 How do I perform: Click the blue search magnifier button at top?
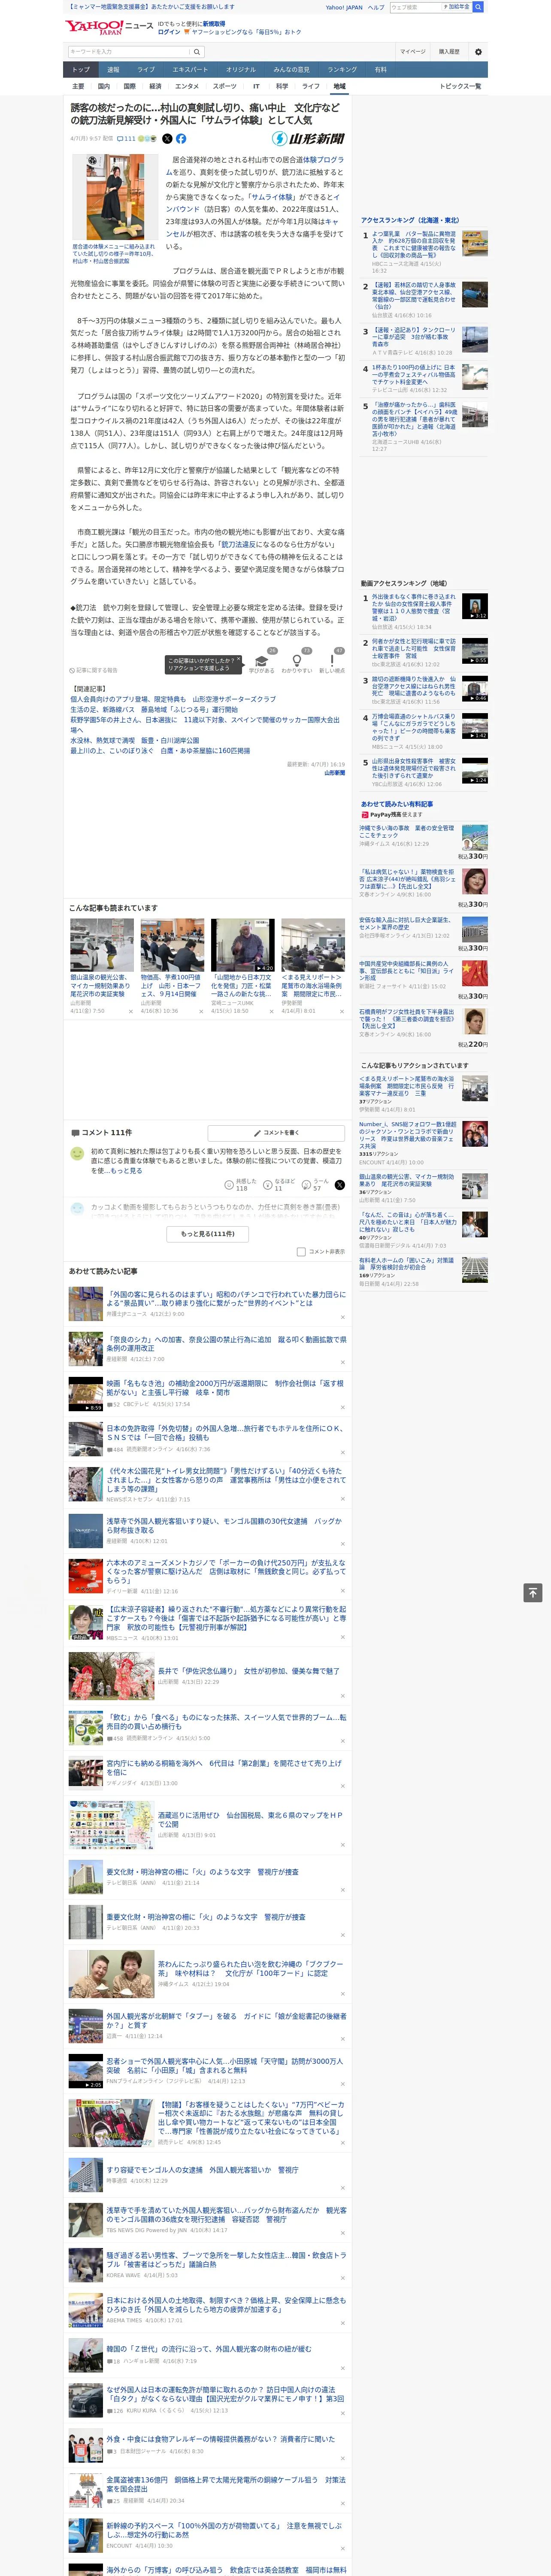coord(478,7)
